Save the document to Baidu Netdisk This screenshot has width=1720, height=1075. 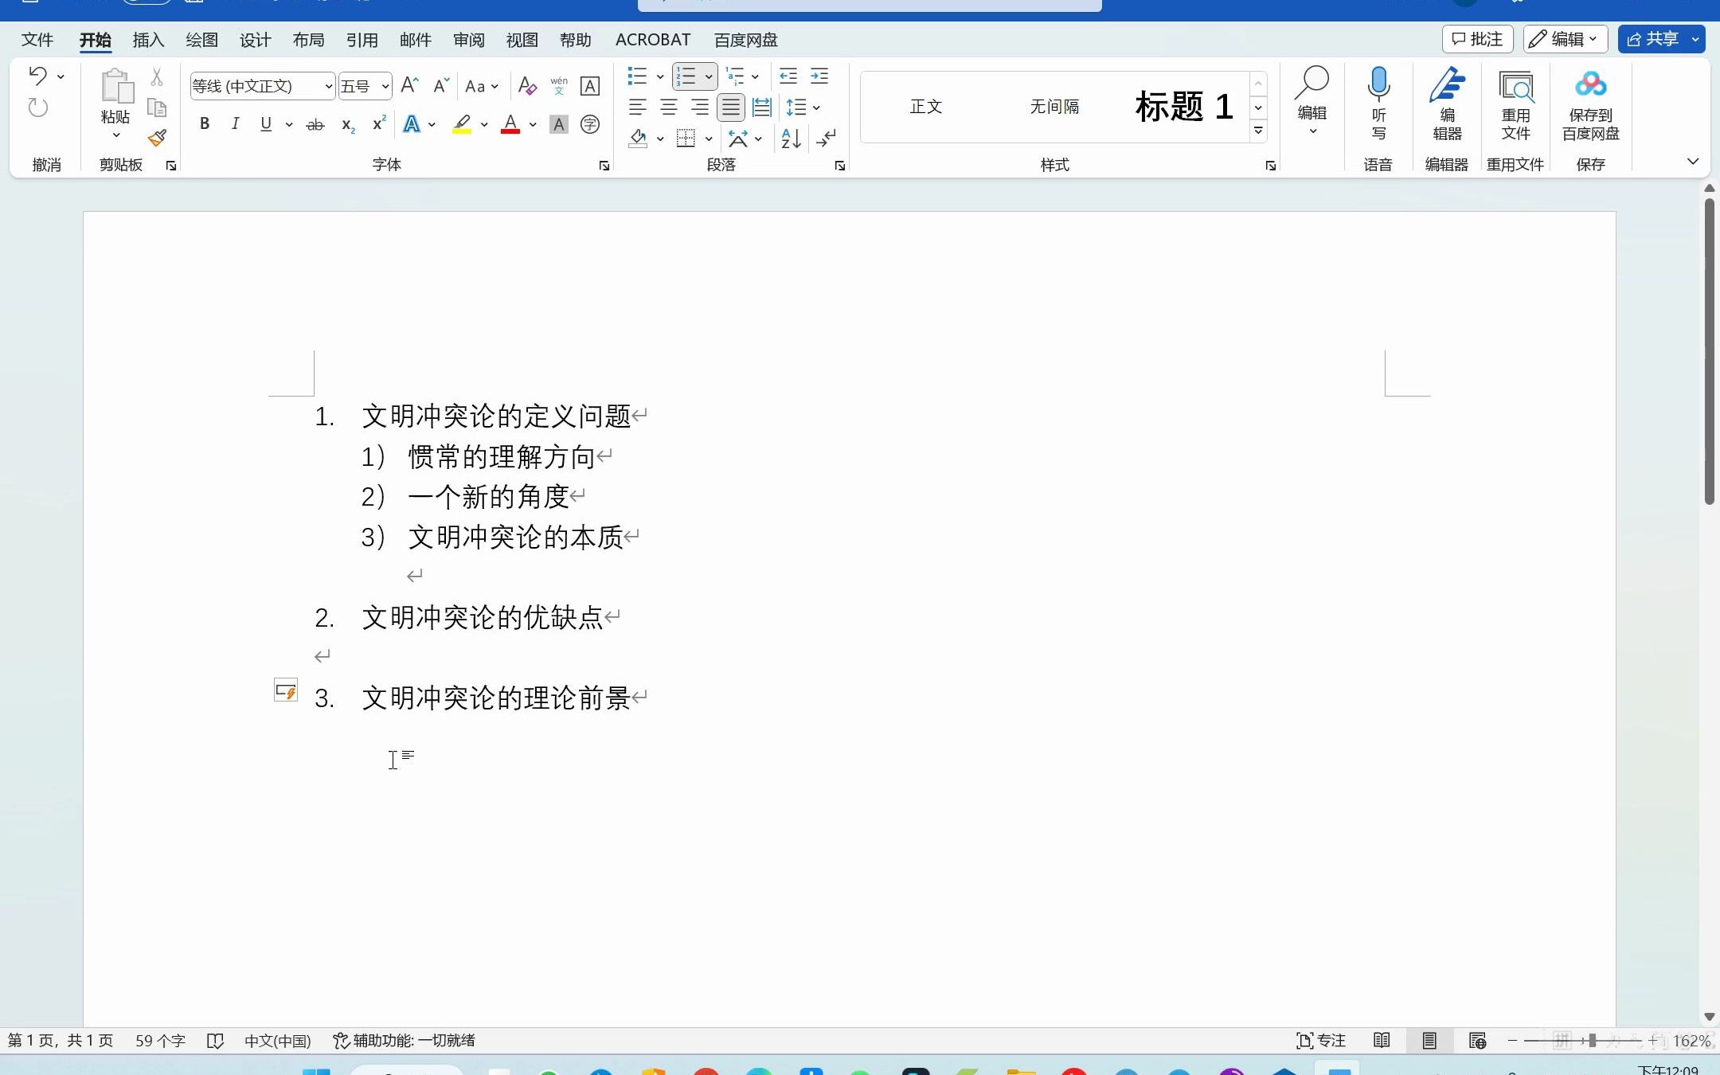pyautogui.click(x=1590, y=104)
